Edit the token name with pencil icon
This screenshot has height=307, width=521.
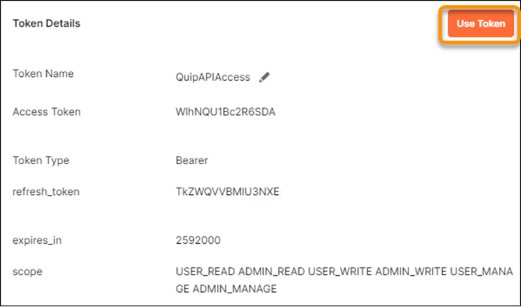(264, 77)
